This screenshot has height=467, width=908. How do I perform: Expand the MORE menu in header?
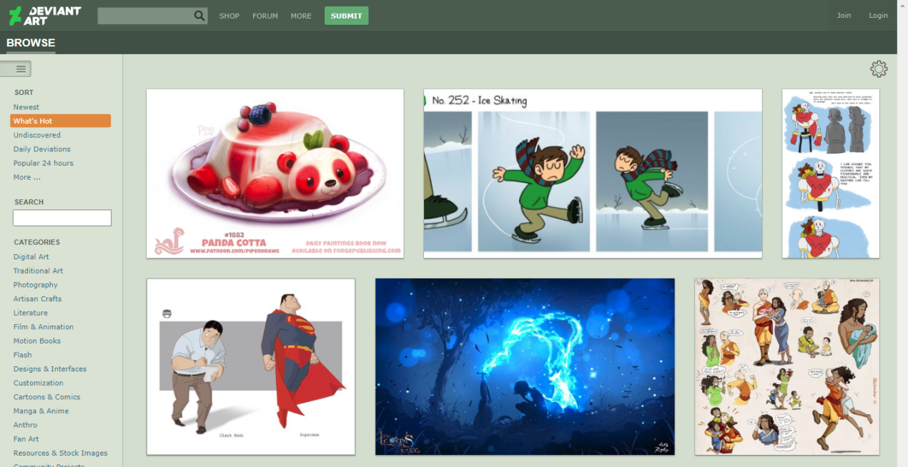tap(301, 16)
